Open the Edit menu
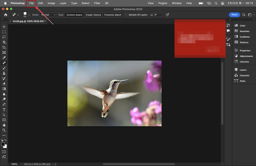 click(x=41, y=3)
